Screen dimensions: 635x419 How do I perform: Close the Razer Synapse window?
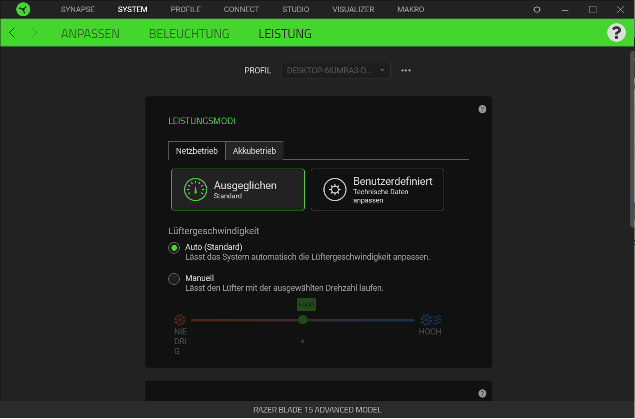coord(621,9)
